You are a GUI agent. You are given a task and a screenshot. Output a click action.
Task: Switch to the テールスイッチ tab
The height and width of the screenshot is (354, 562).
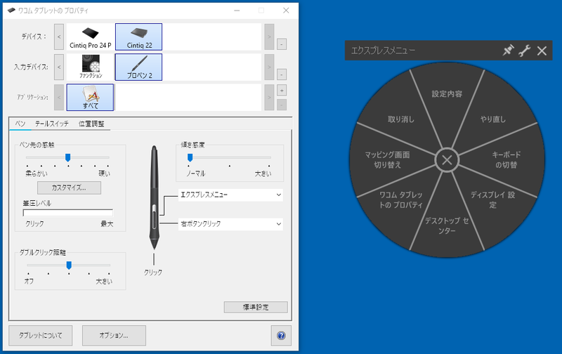pos(51,124)
